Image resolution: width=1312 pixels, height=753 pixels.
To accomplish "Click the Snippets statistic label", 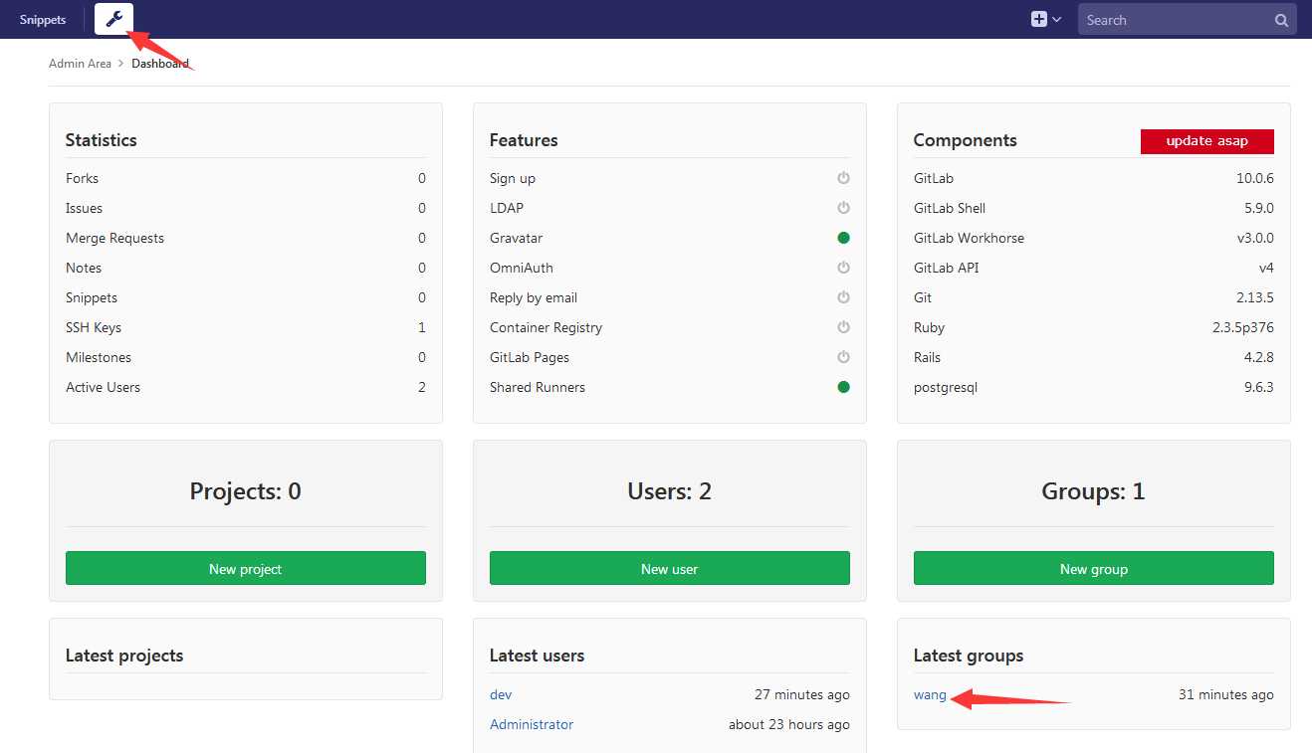I will coord(92,297).
